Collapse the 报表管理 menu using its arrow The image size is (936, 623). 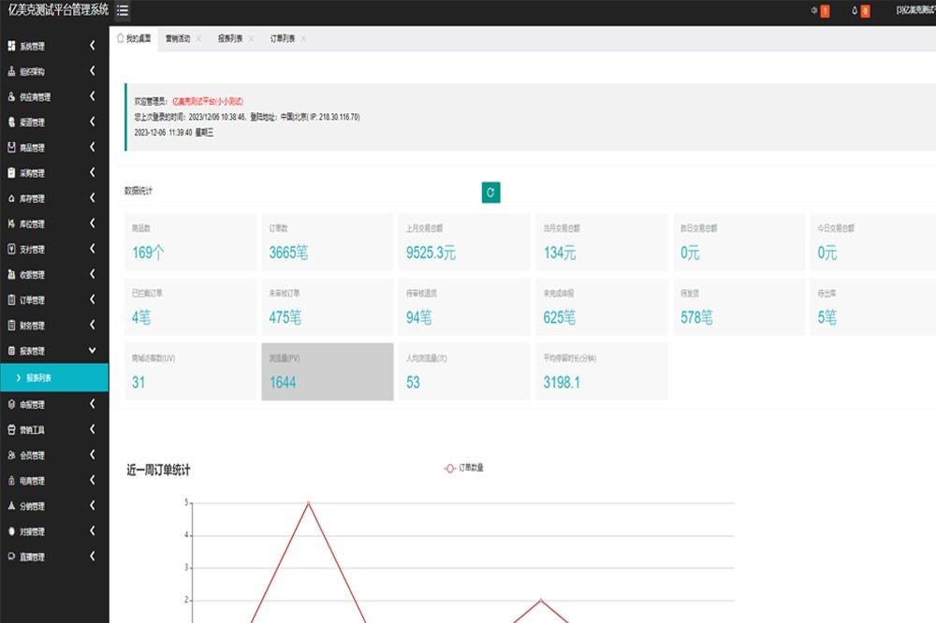[92, 351]
